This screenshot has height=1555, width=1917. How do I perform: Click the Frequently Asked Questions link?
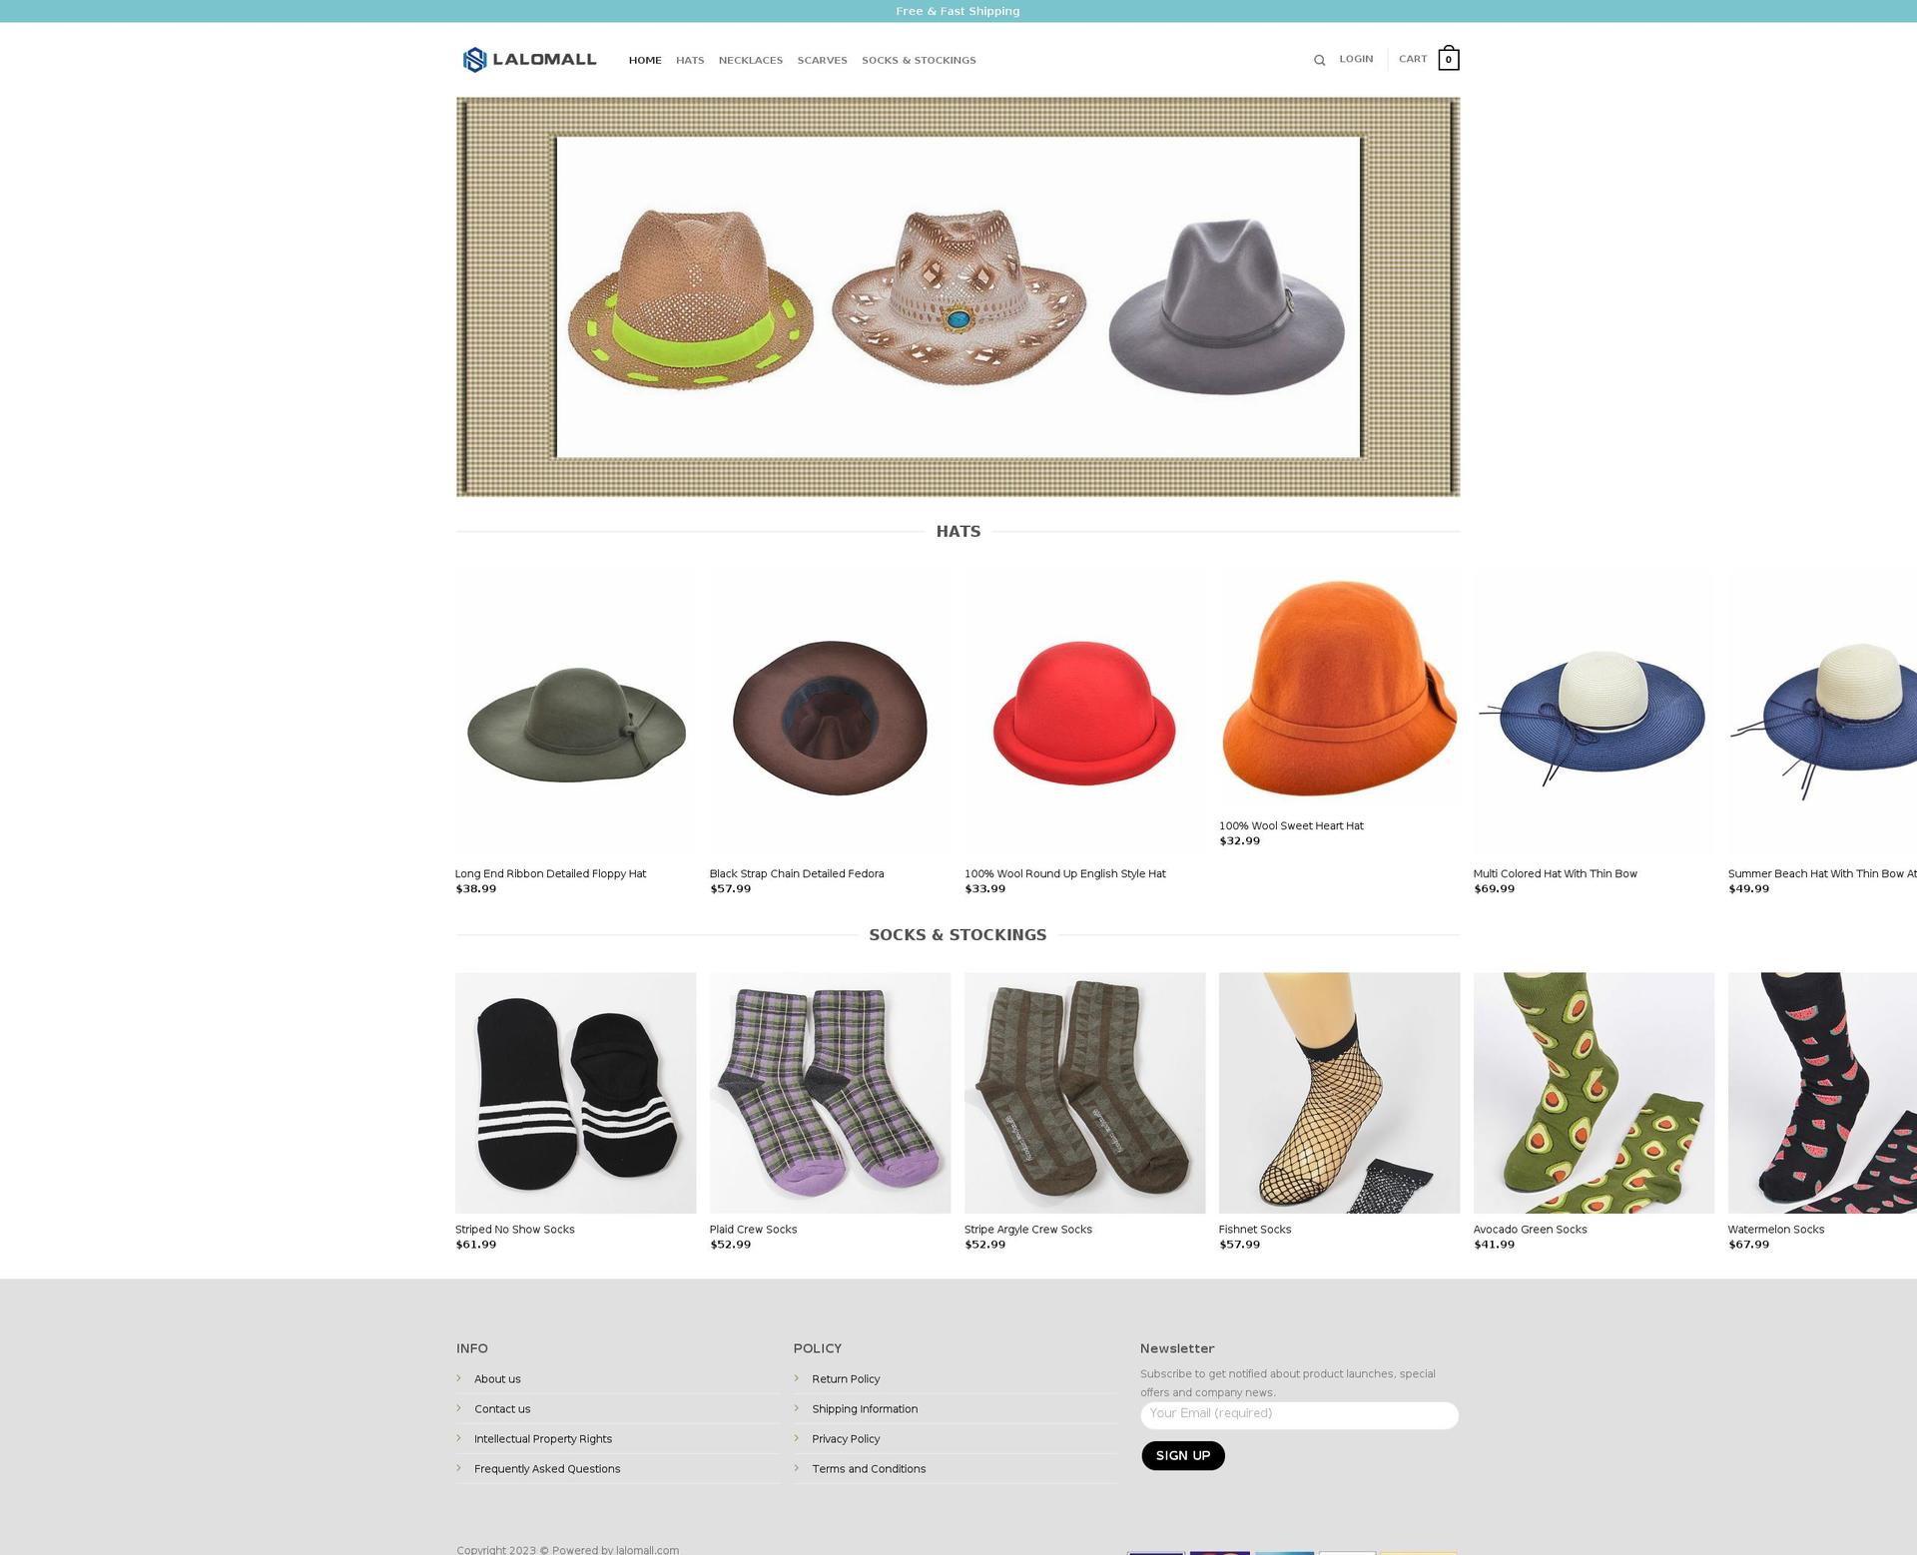(x=546, y=1468)
